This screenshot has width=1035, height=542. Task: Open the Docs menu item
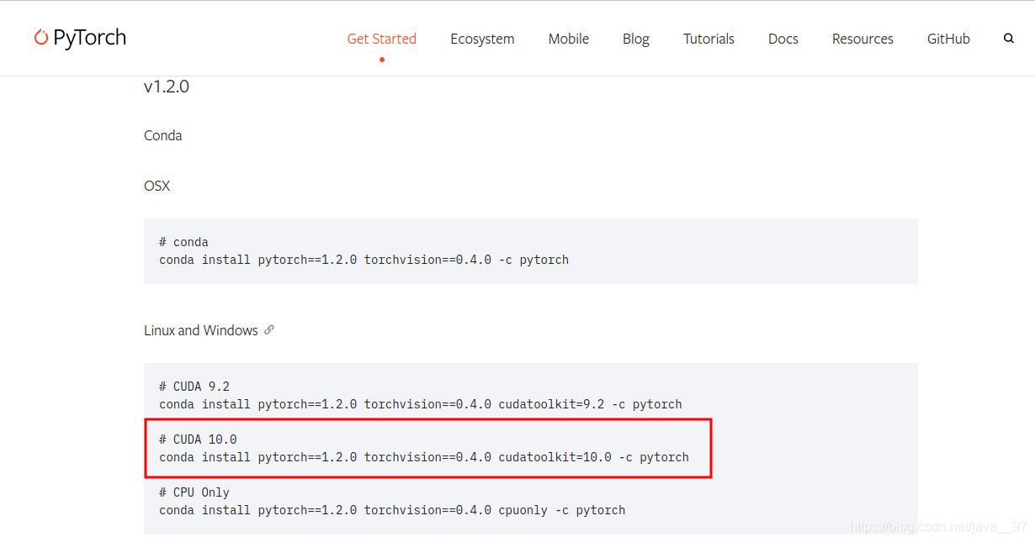783,39
